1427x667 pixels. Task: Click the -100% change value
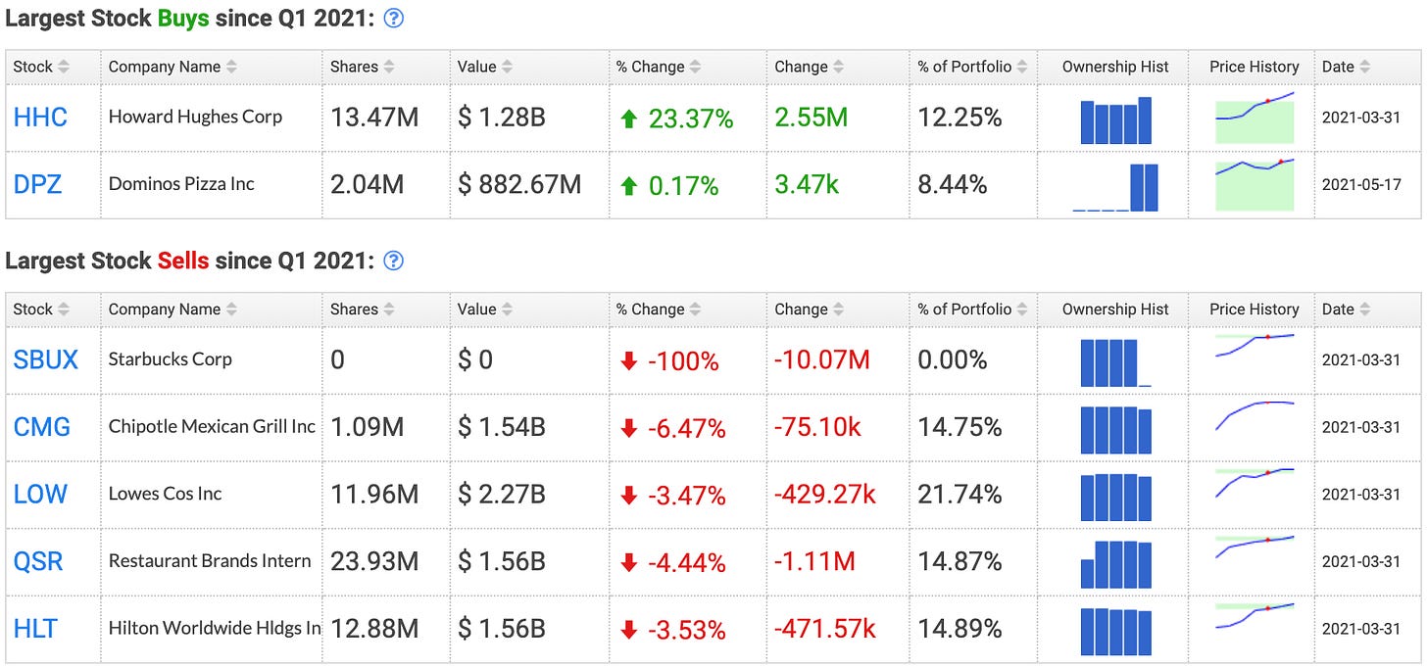pyautogui.click(x=683, y=361)
